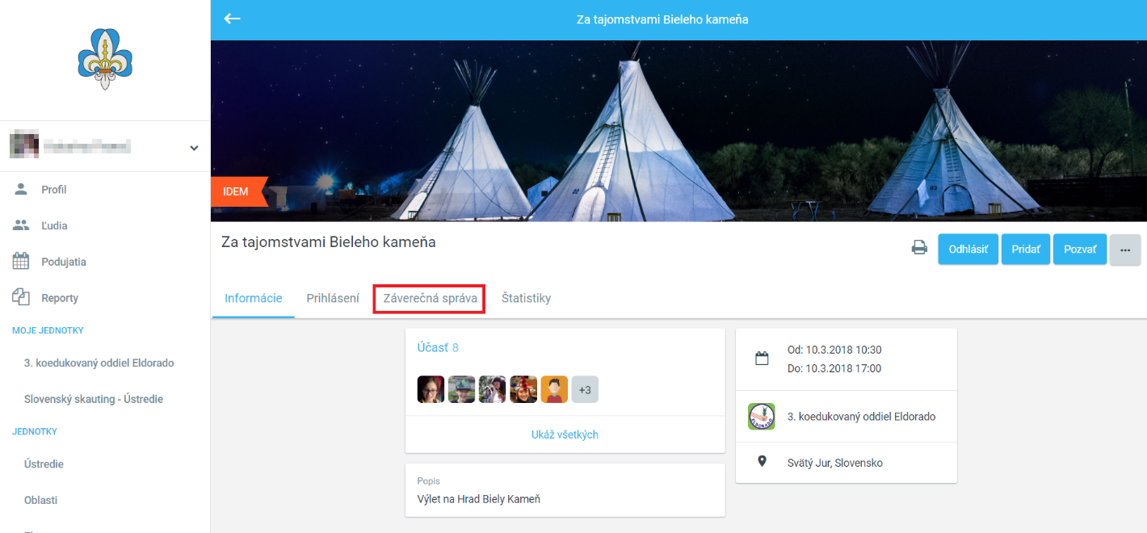This screenshot has height=533, width=1147.
Task: Open the Profil person icon
Action: click(21, 189)
